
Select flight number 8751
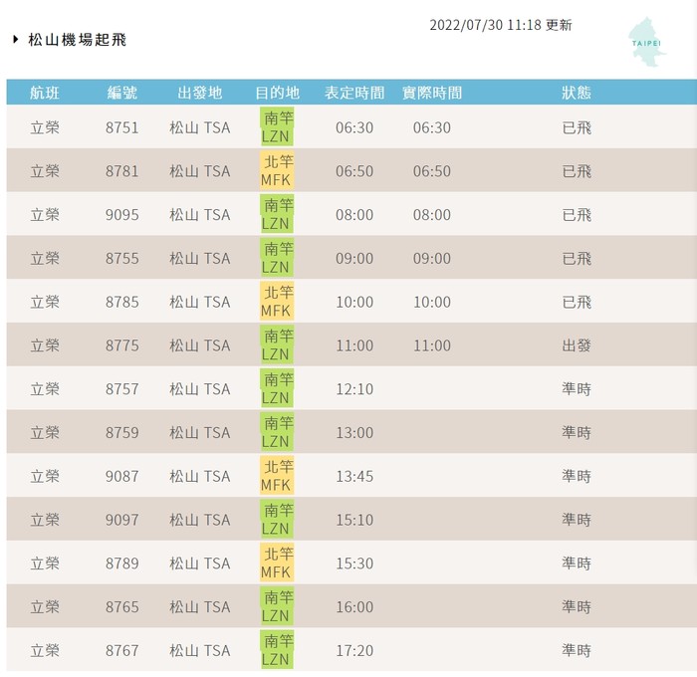click(122, 127)
